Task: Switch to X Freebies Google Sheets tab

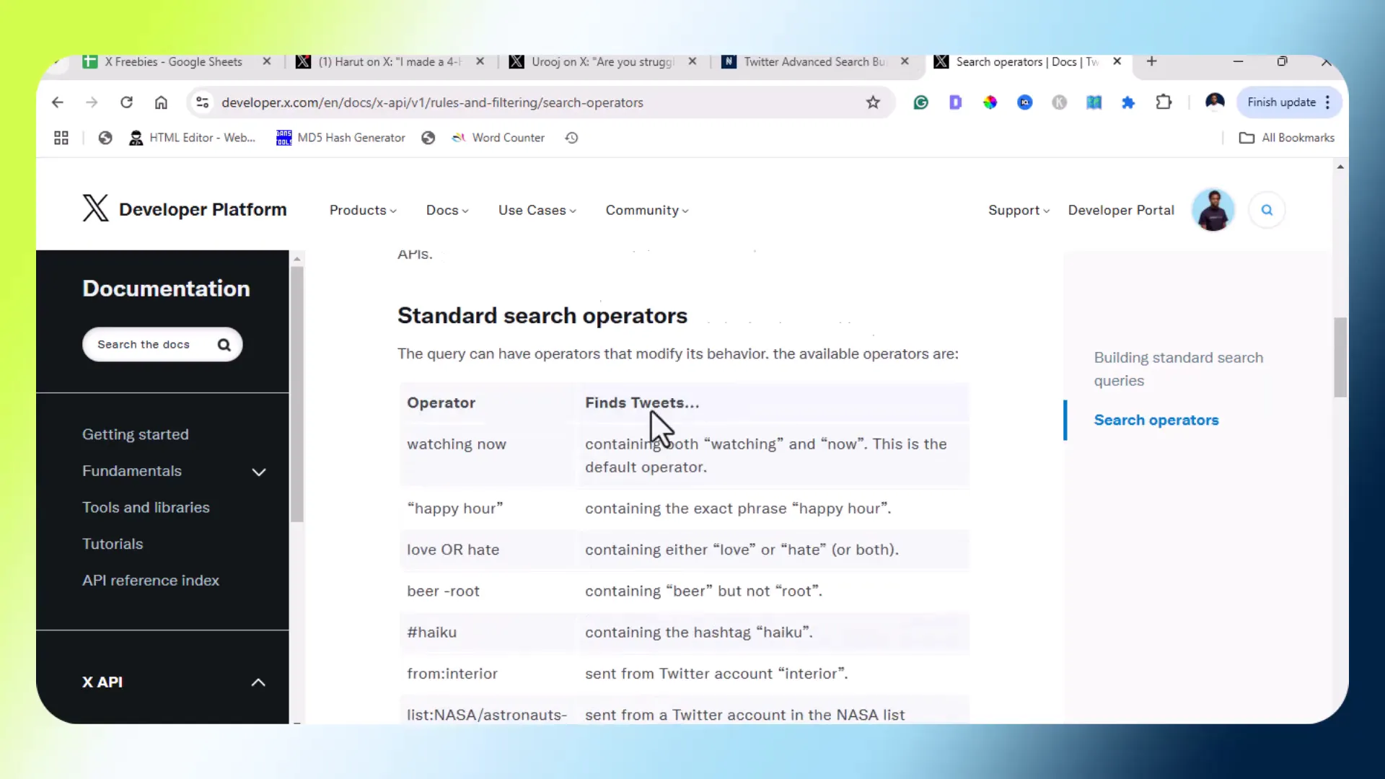Action: click(x=173, y=62)
